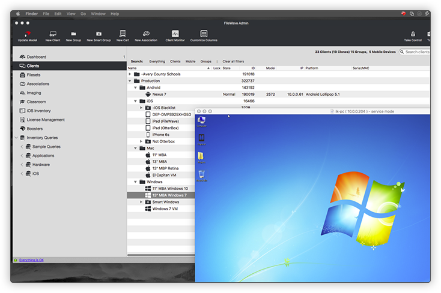Click the Update Model toolbar icon
This screenshot has width=441, height=293.
(x=27, y=34)
